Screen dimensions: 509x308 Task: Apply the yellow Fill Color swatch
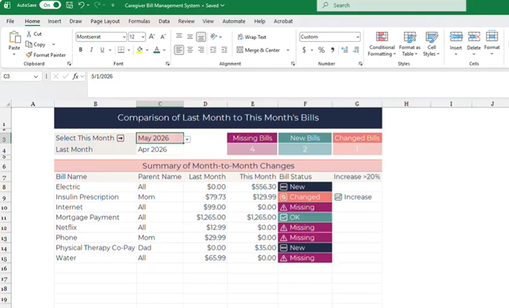[140, 50]
